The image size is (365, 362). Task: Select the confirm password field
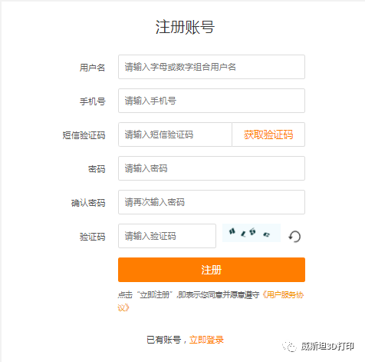point(212,202)
